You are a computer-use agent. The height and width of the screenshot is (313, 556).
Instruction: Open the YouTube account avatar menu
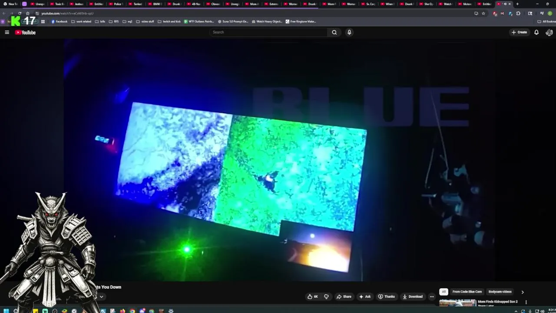click(x=549, y=32)
